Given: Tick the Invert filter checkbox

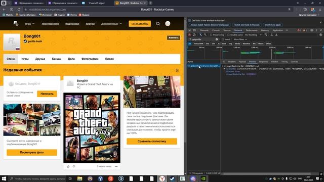Looking at the screenshot, I should (223, 39).
